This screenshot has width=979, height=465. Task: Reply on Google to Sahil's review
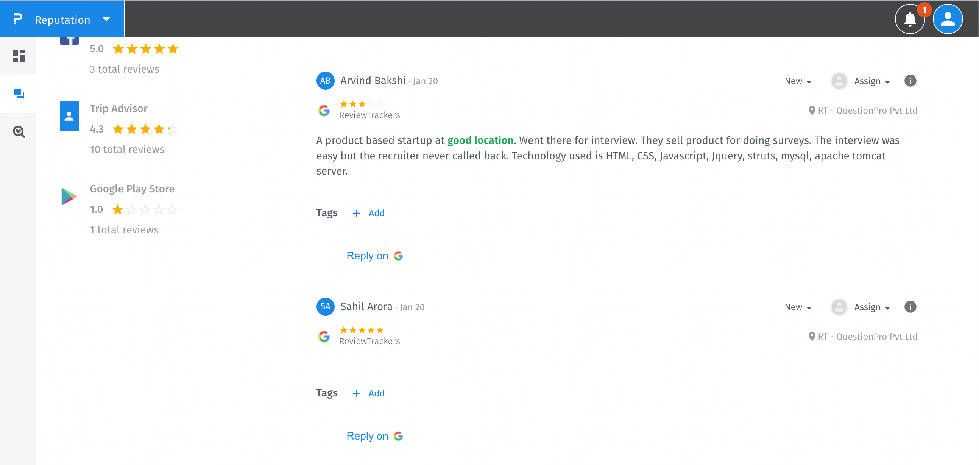click(x=374, y=436)
